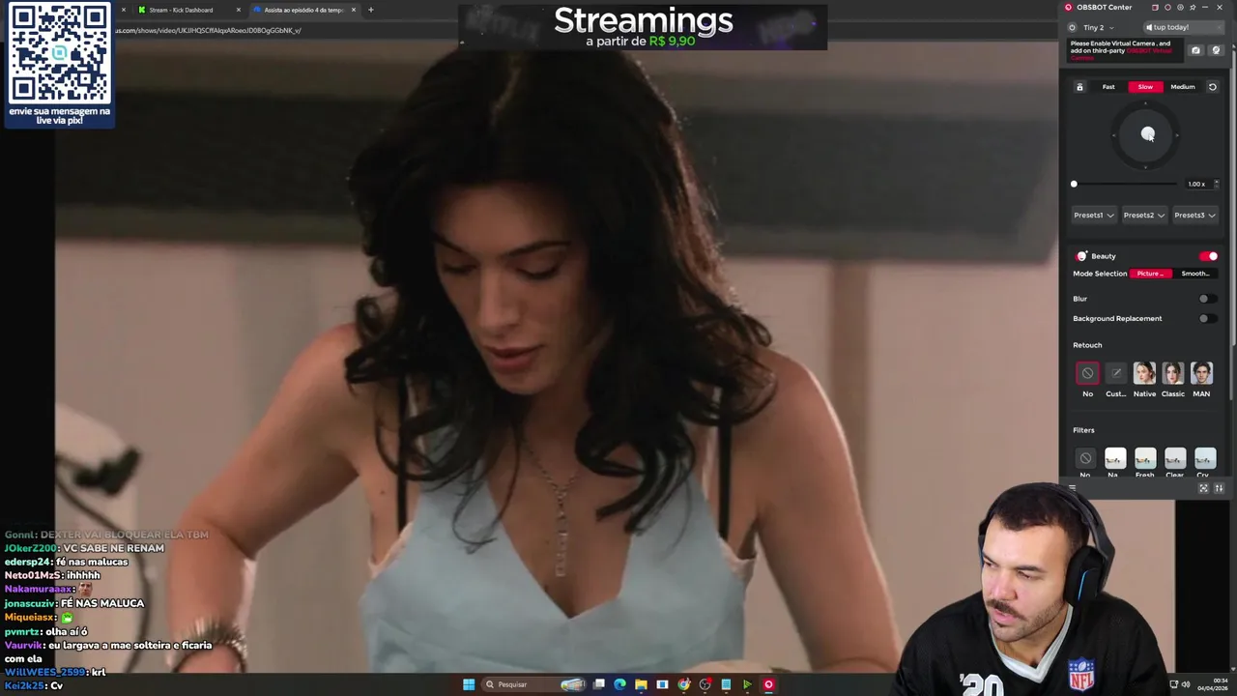Click the 'tup today!' notification banner

click(1183, 27)
